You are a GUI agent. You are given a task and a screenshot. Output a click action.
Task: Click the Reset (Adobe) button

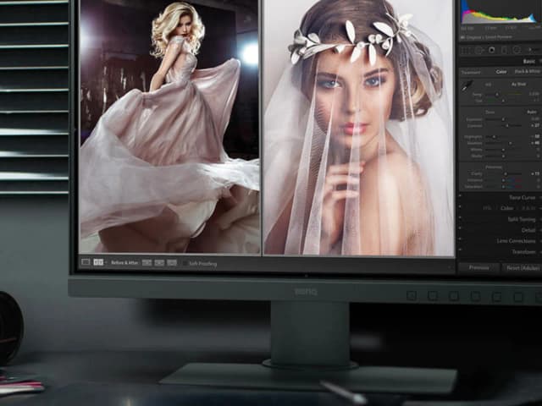pyautogui.click(x=522, y=267)
